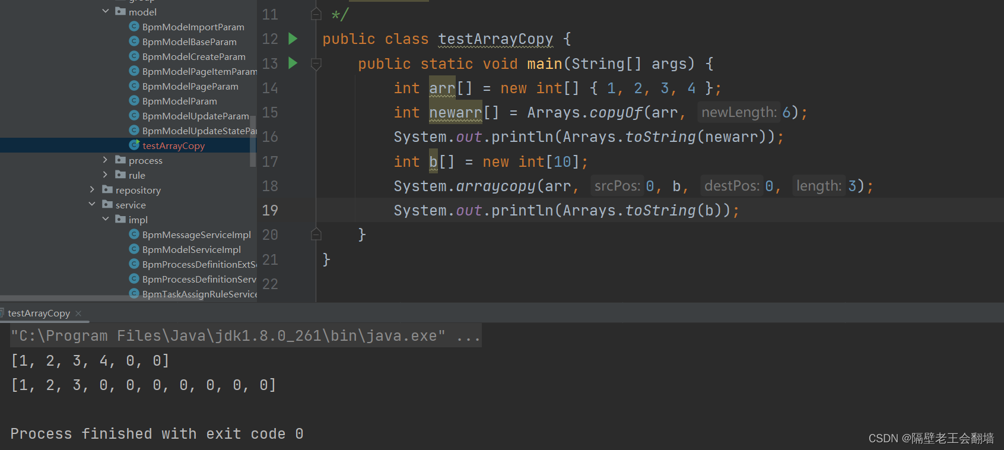
Task: Click the java.exe command line in console
Action: [246, 336]
